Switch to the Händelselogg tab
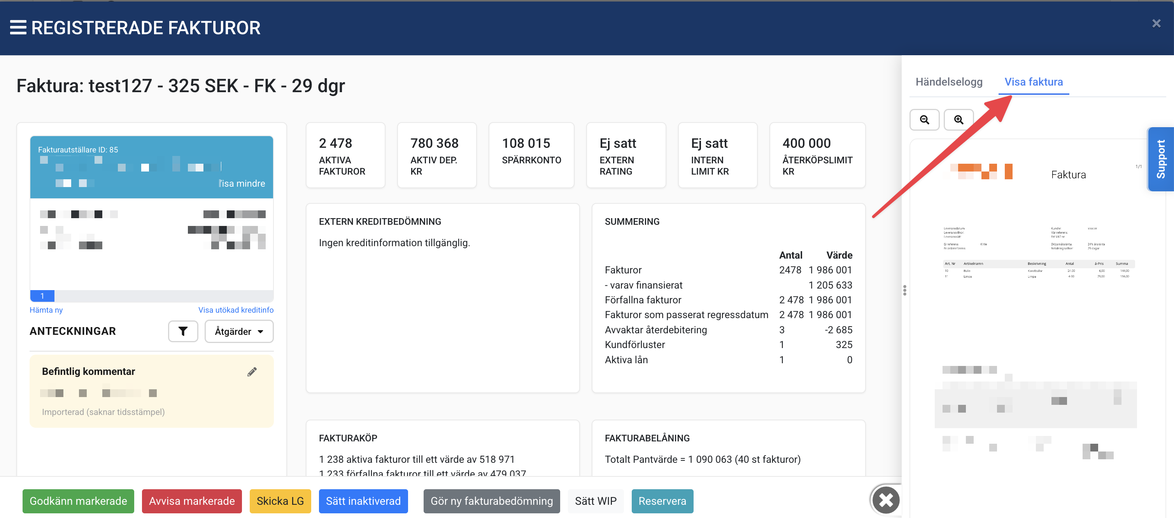 [949, 82]
